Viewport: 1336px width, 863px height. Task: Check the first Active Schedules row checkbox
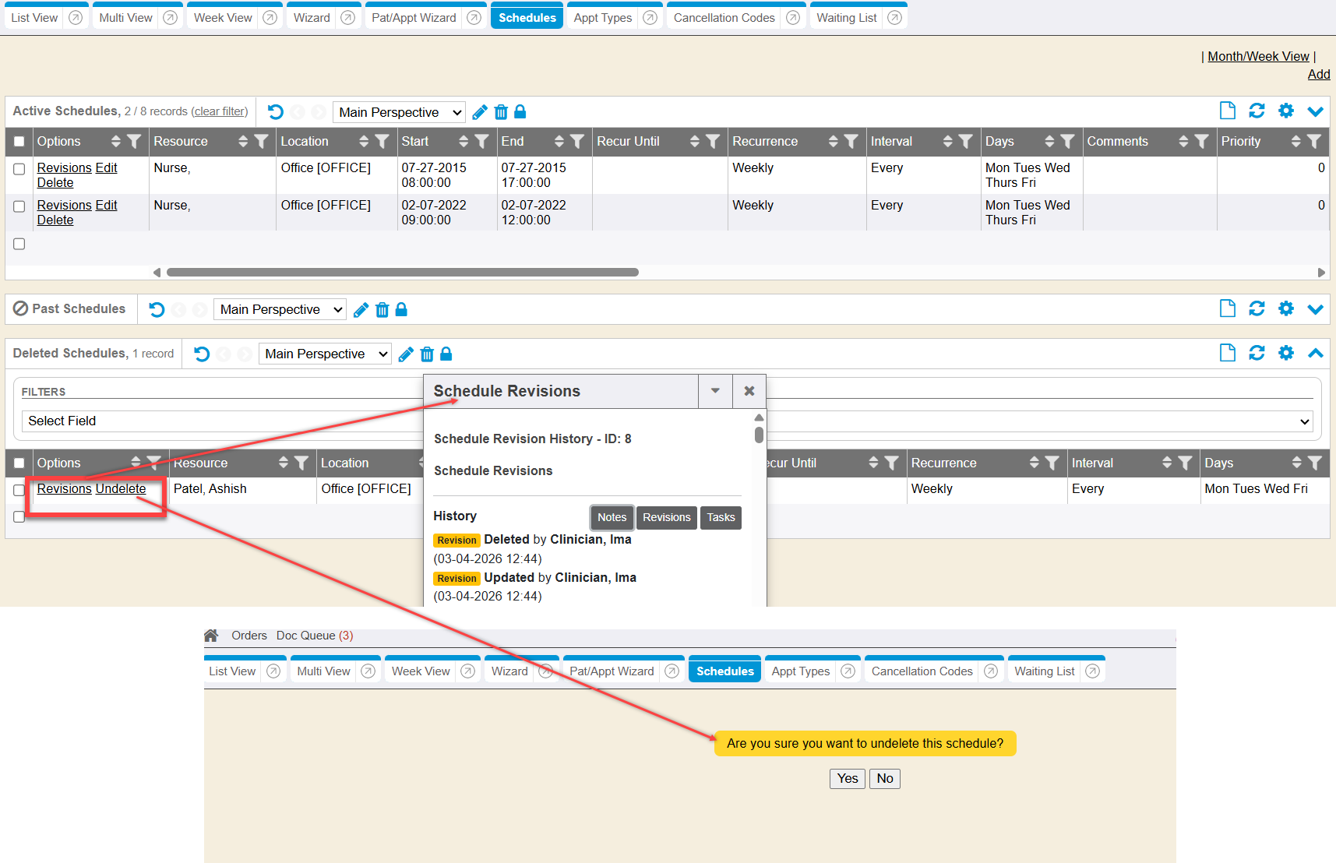tap(19, 169)
